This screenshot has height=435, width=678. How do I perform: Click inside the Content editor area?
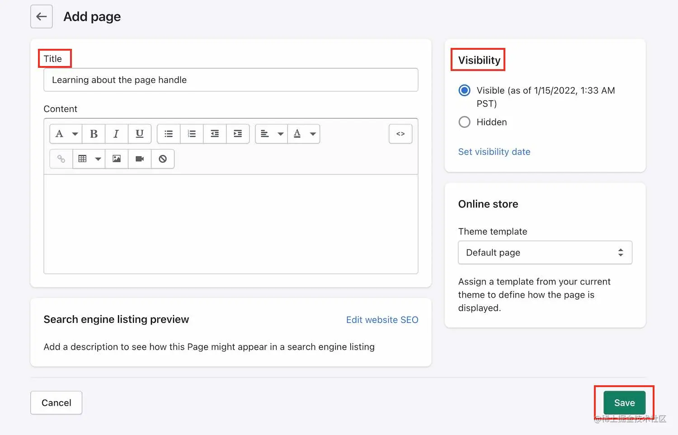click(x=231, y=224)
